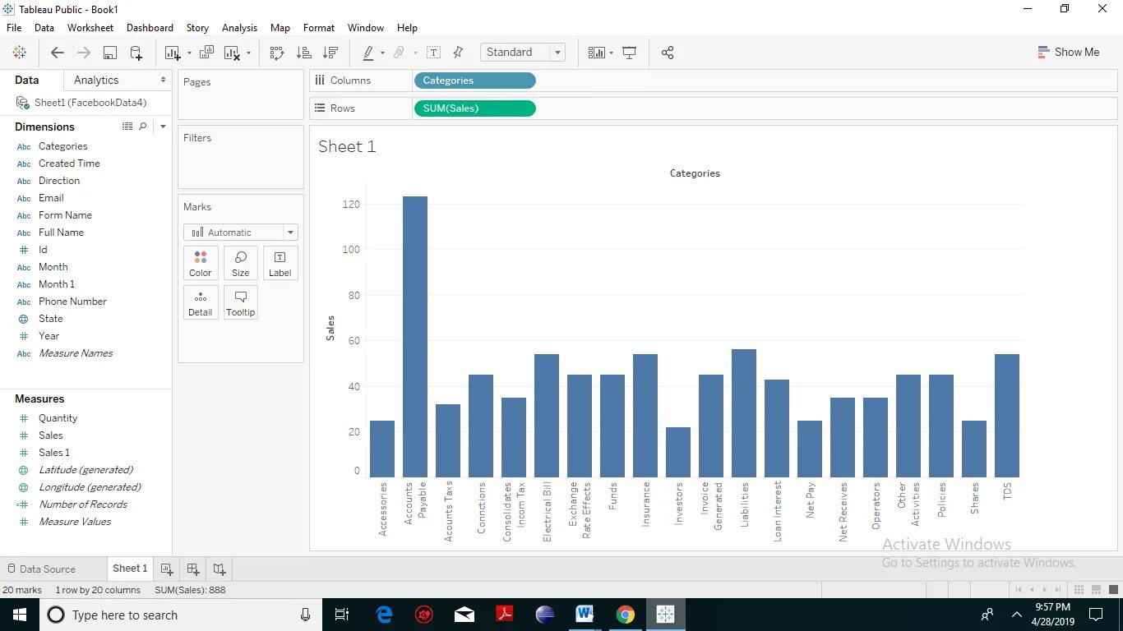Click the Categories pill on Columns
This screenshot has height=631, width=1123.
tap(475, 81)
